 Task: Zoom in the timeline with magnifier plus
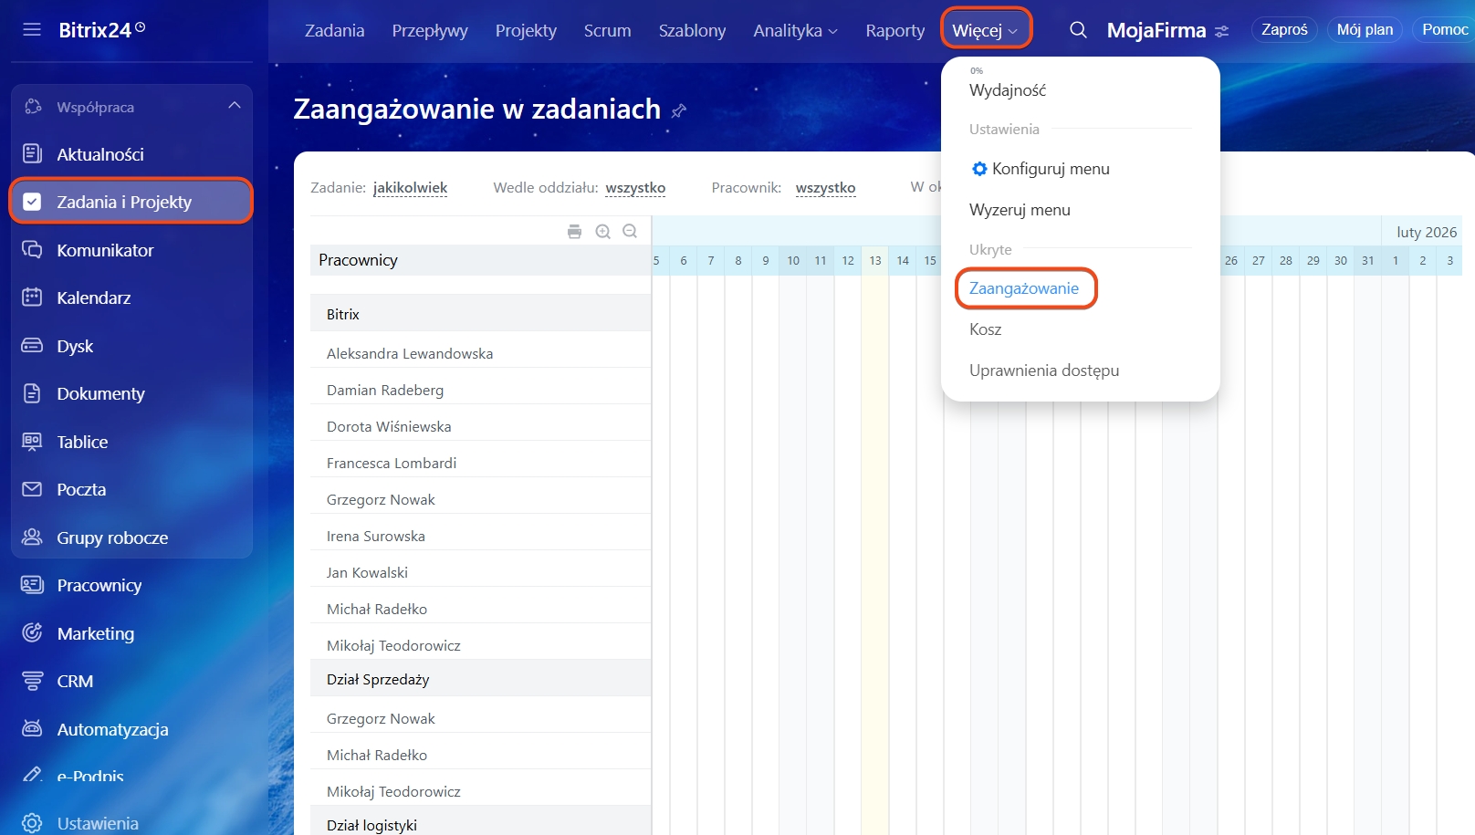[602, 232]
